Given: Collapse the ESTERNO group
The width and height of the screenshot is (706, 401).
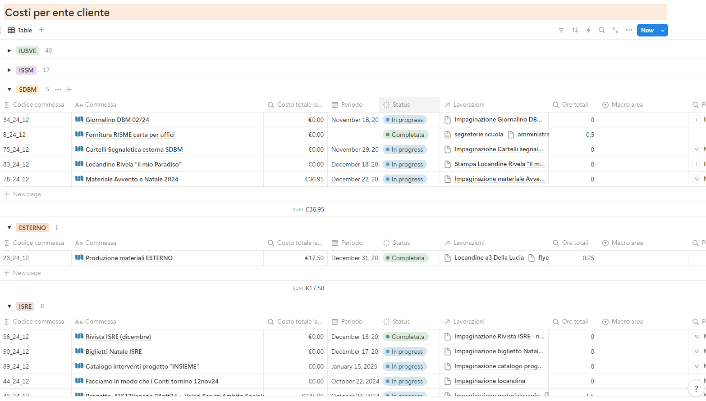Looking at the screenshot, I should coord(9,228).
